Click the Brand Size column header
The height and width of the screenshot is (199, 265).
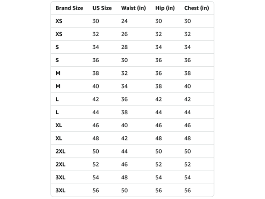click(69, 8)
